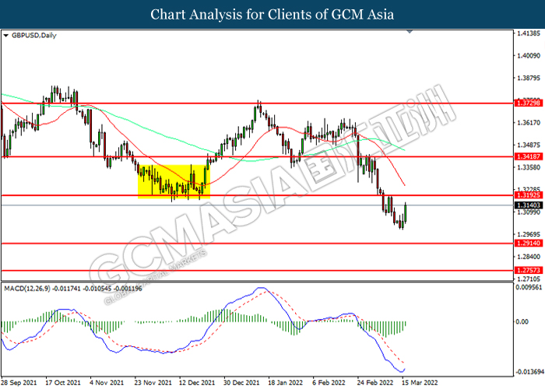Click the Chart Analysis for Clients title

pos(272,14)
